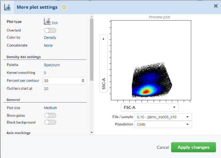Click the Concatenate None value
The image size is (221, 158).
[48, 45]
